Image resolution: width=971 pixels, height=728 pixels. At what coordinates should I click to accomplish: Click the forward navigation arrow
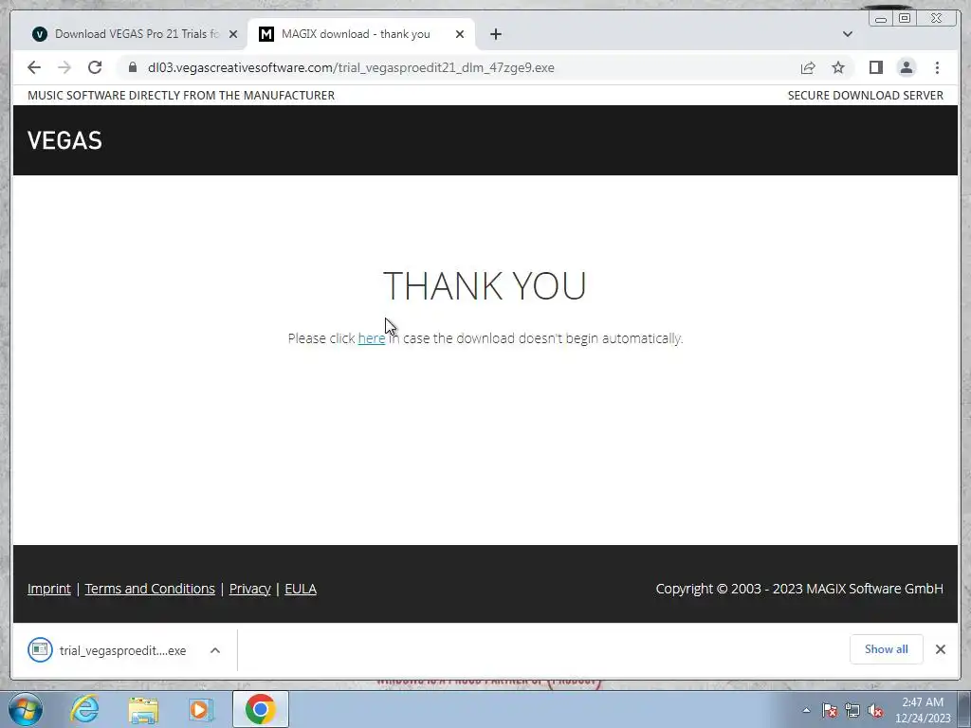64,67
